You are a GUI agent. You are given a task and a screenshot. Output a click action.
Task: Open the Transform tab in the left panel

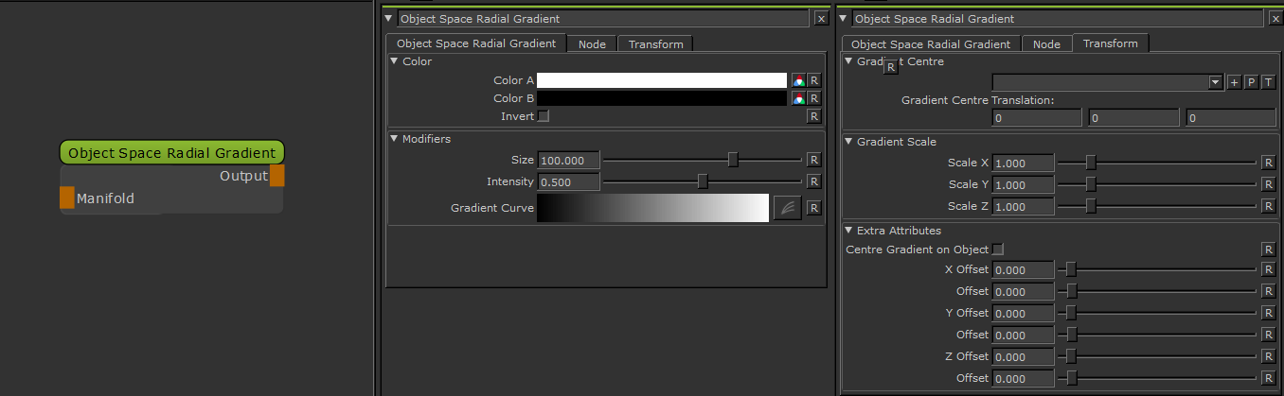point(655,43)
